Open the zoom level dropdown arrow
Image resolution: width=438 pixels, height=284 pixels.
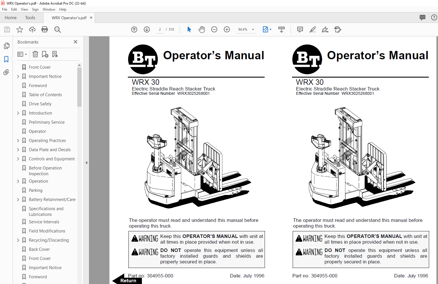click(253, 29)
